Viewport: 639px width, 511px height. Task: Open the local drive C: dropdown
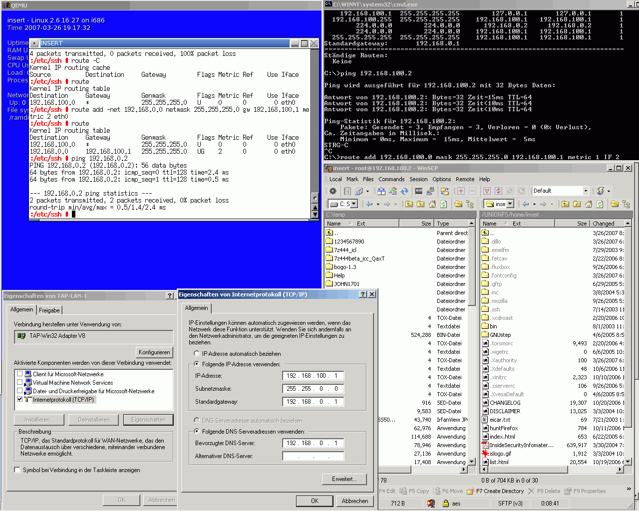click(354, 204)
